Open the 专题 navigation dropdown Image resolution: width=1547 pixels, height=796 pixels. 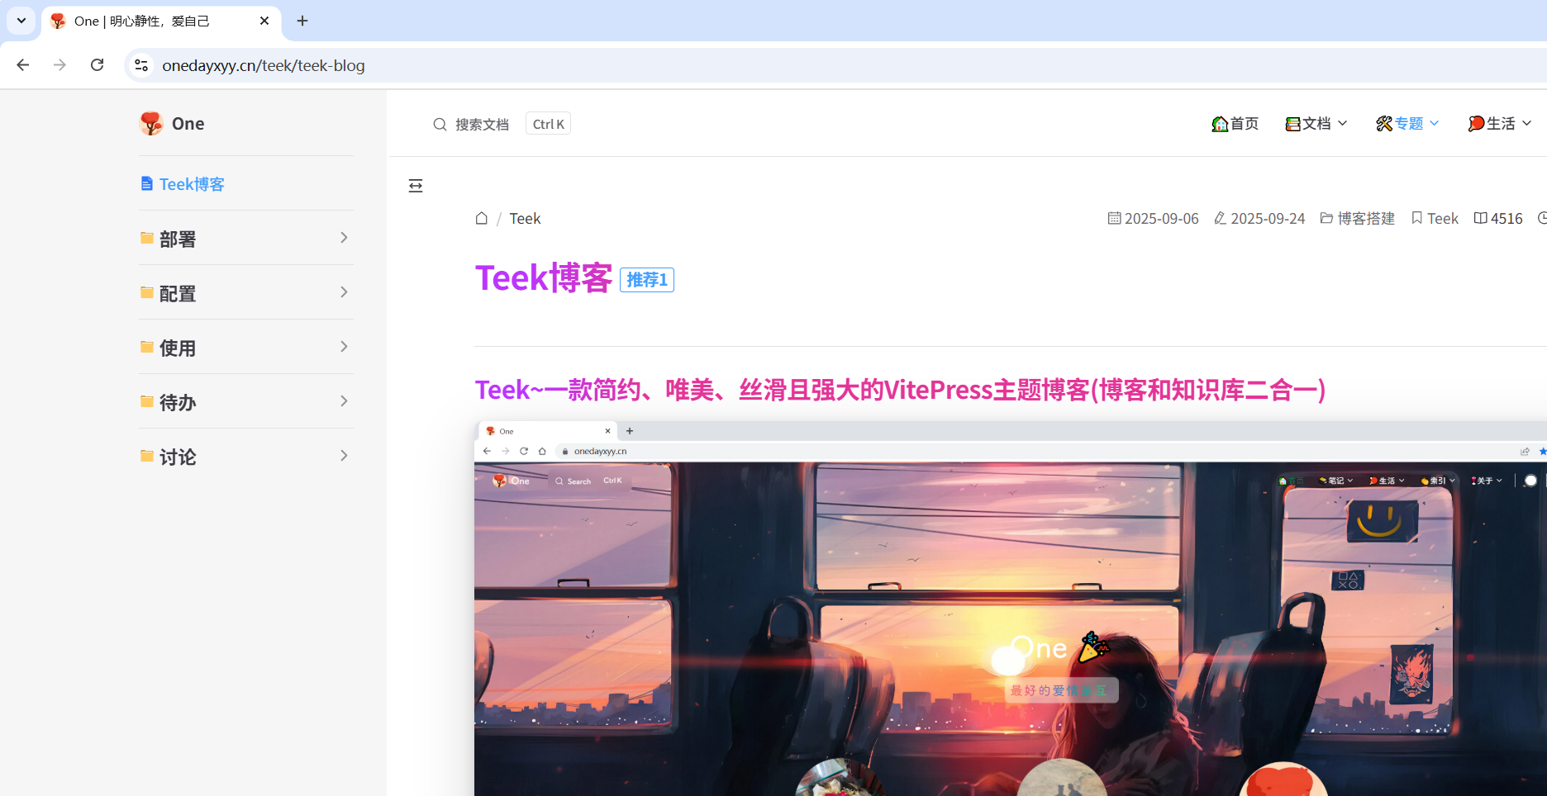click(1407, 124)
